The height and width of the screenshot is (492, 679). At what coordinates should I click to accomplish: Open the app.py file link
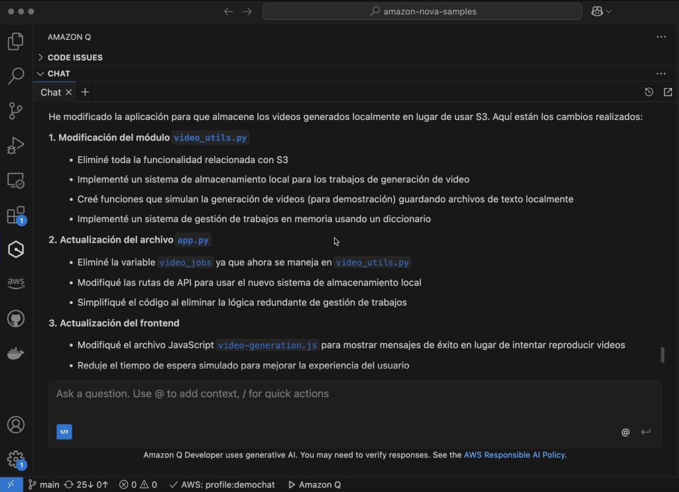193,241
